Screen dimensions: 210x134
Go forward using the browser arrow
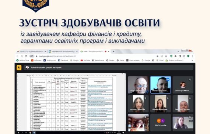(x=22, y=56)
